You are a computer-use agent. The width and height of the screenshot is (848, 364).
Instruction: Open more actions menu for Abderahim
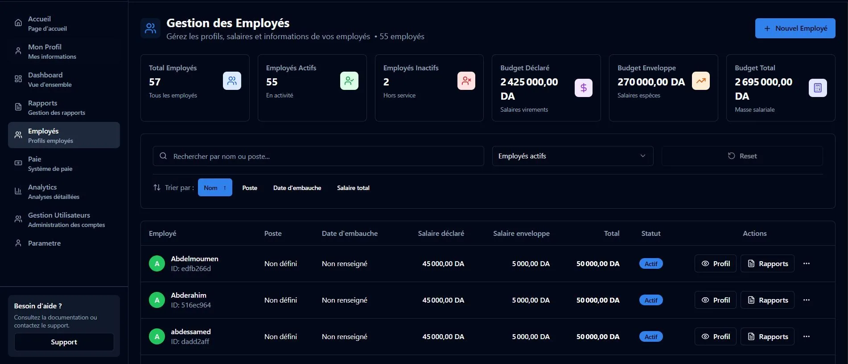(x=807, y=300)
